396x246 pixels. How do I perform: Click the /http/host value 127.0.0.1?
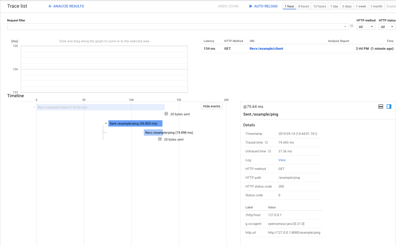[275, 215]
